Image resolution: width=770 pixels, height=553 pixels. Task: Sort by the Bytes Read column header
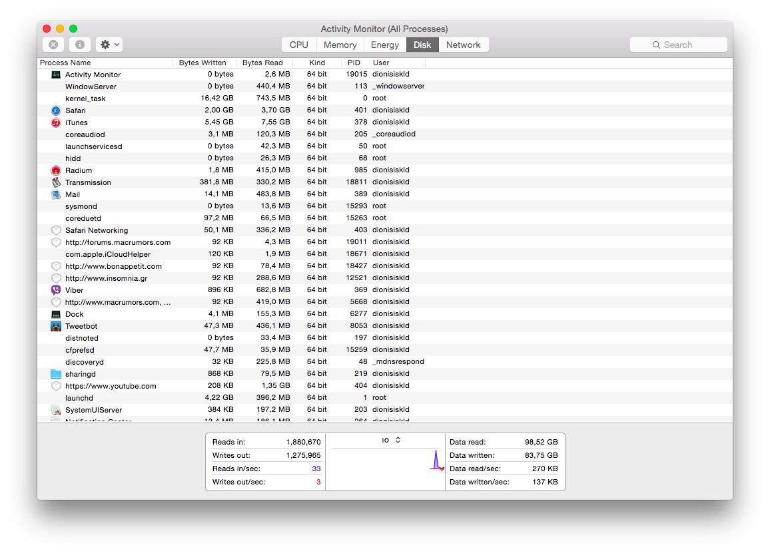pyautogui.click(x=262, y=63)
